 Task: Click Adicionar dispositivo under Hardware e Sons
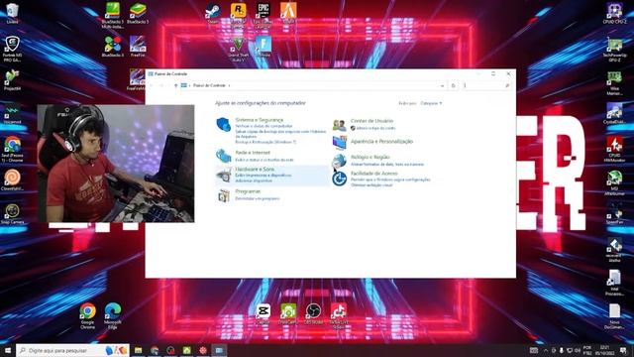click(x=254, y=180)
